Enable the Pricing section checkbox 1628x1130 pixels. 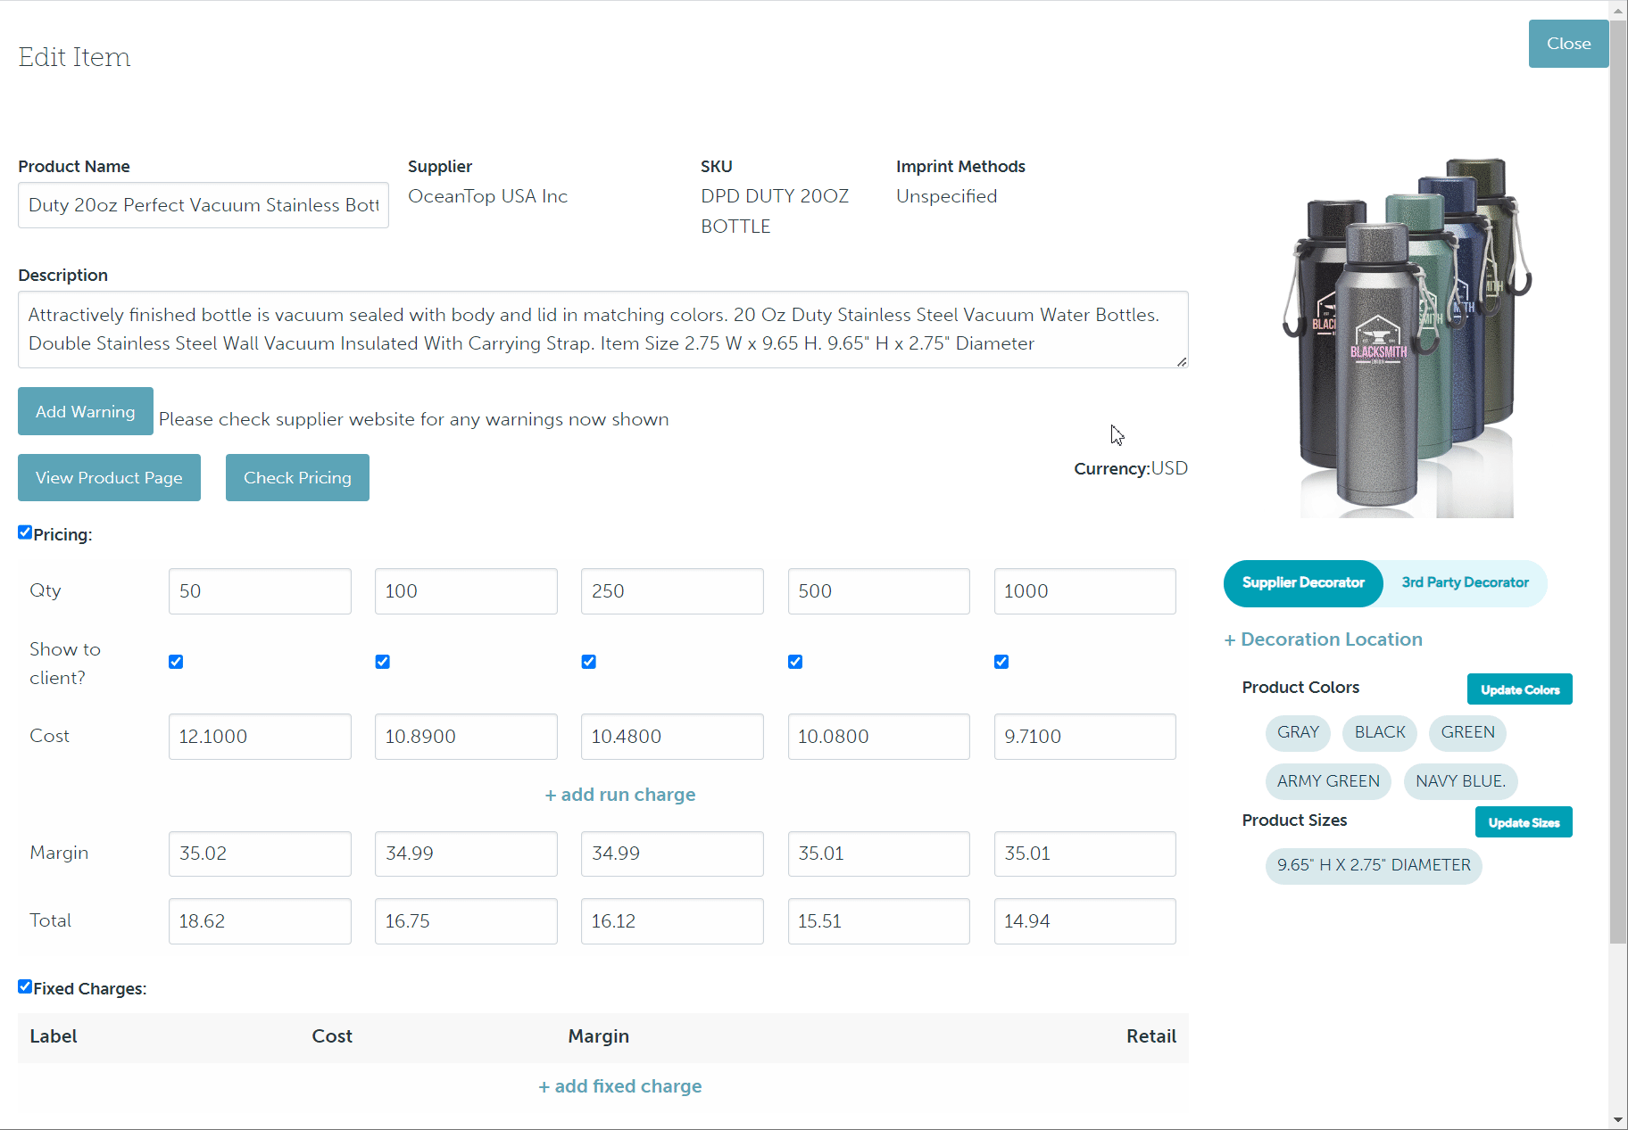24,532
